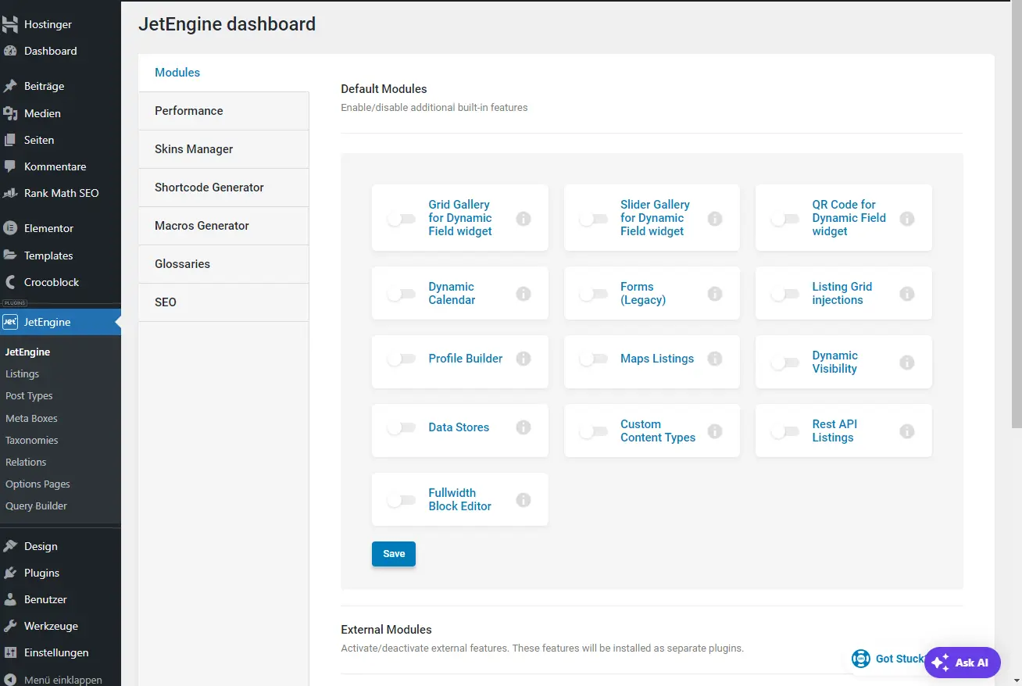Click the Design paintbrush icon
Image resolution: width=1022 pixels, height=686 pixels.
click(10, 546)
